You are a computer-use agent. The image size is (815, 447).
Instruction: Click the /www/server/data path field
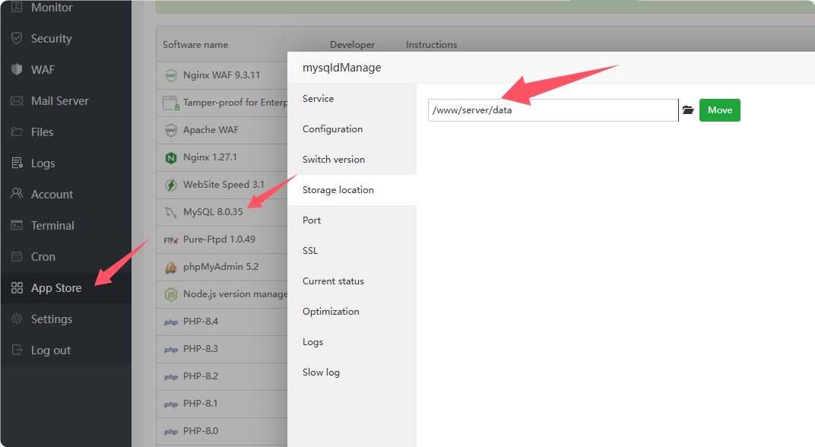(x=553, y=110)
